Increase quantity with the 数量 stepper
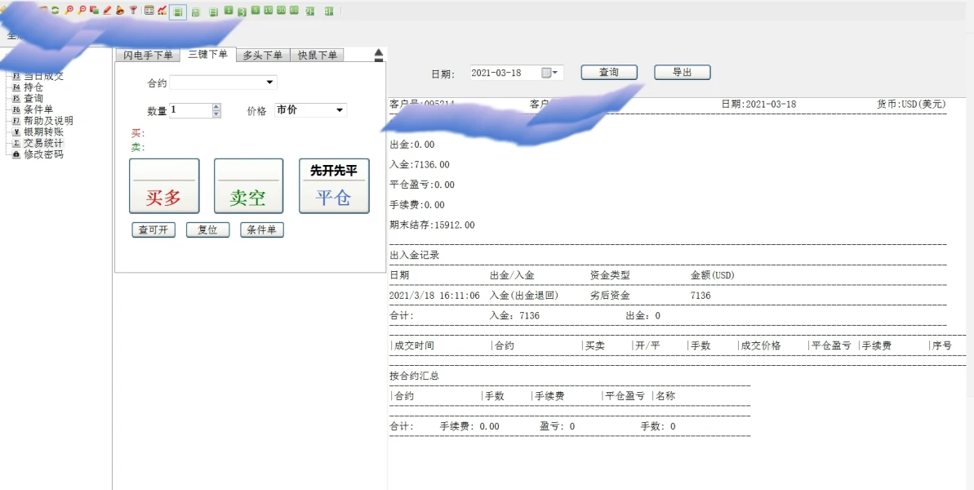This screenshot has height=490, width=974. point(216,106)
